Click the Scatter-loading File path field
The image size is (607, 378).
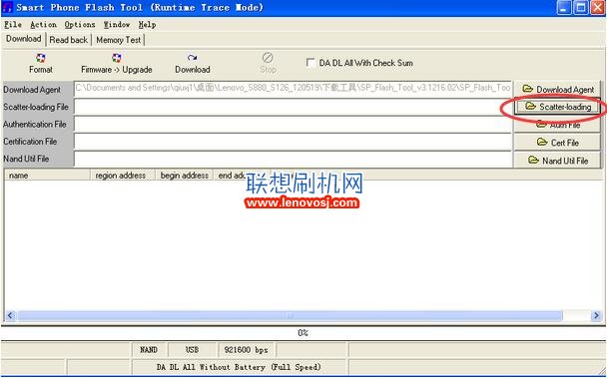[x=294, y=107]
